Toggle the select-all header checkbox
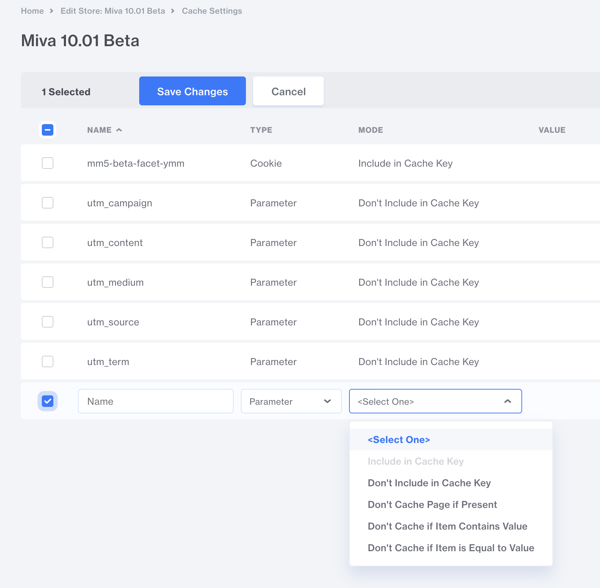This screenshot has width=600, height=588. (x=48, y=130)
